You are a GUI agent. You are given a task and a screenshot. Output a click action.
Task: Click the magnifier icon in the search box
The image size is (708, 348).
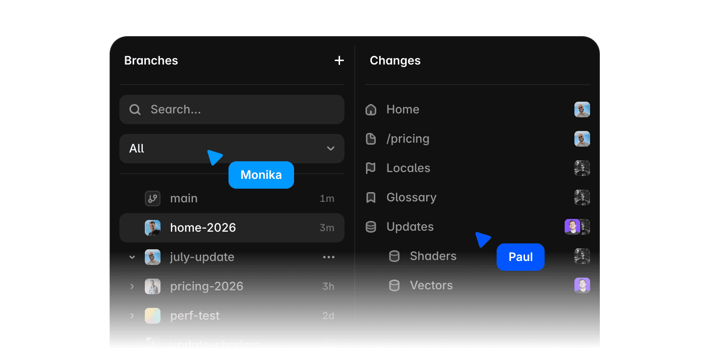coord(135,109)
